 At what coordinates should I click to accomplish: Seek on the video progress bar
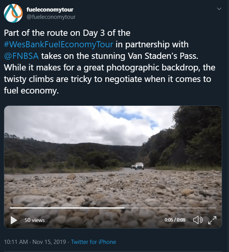113,208
